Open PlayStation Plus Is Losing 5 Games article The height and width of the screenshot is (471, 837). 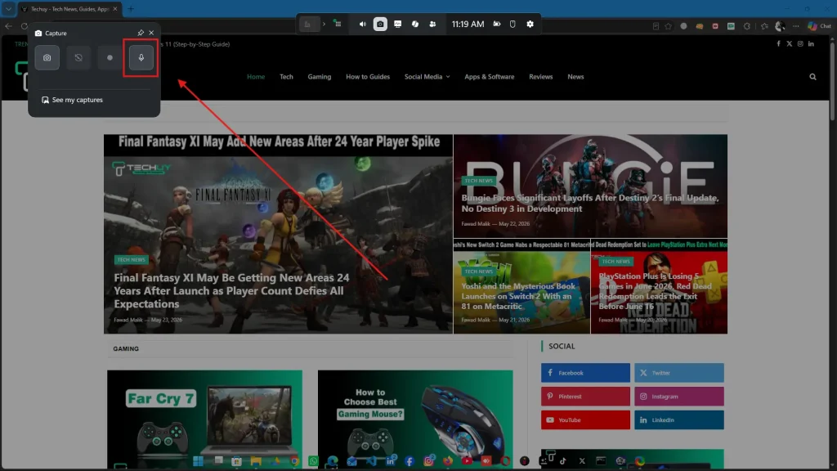(x=655, y=291)
